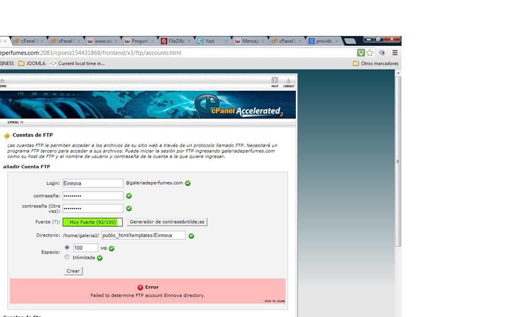Click 'click to close' on error box

coord(275,301)
